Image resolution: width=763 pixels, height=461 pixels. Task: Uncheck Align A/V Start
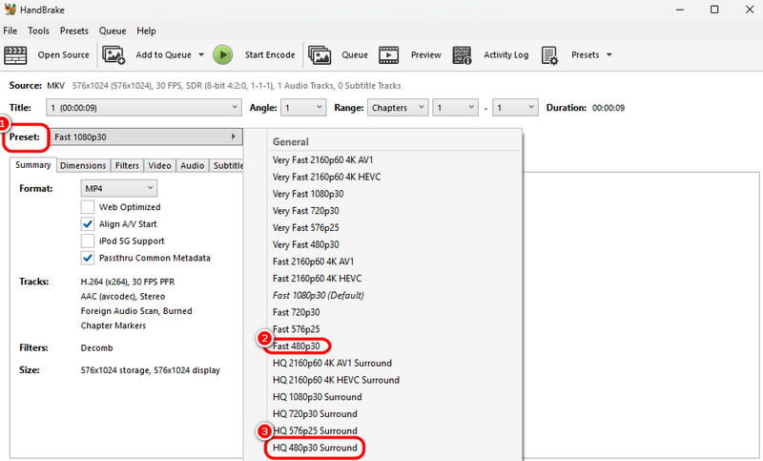point(88,224)
